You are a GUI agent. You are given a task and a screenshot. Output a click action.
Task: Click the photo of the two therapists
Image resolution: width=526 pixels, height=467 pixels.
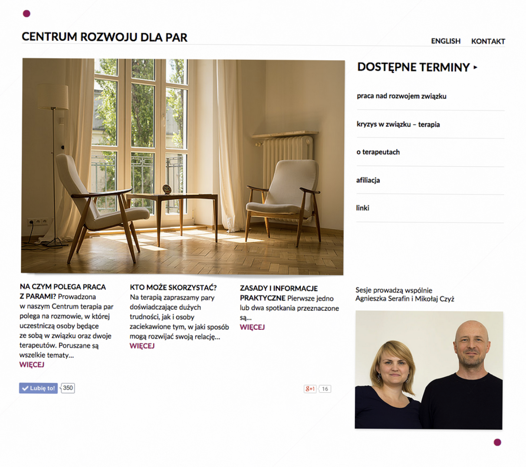pos(429,370)
